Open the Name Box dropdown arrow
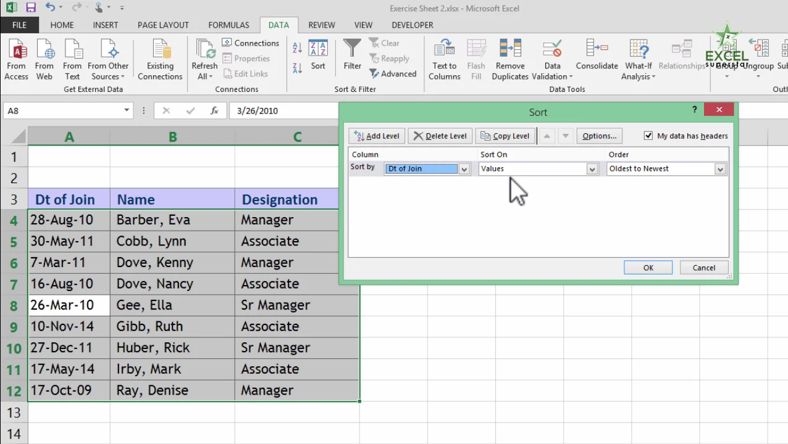The height and width of the screenshot is (444, 788). coord(127,111)
